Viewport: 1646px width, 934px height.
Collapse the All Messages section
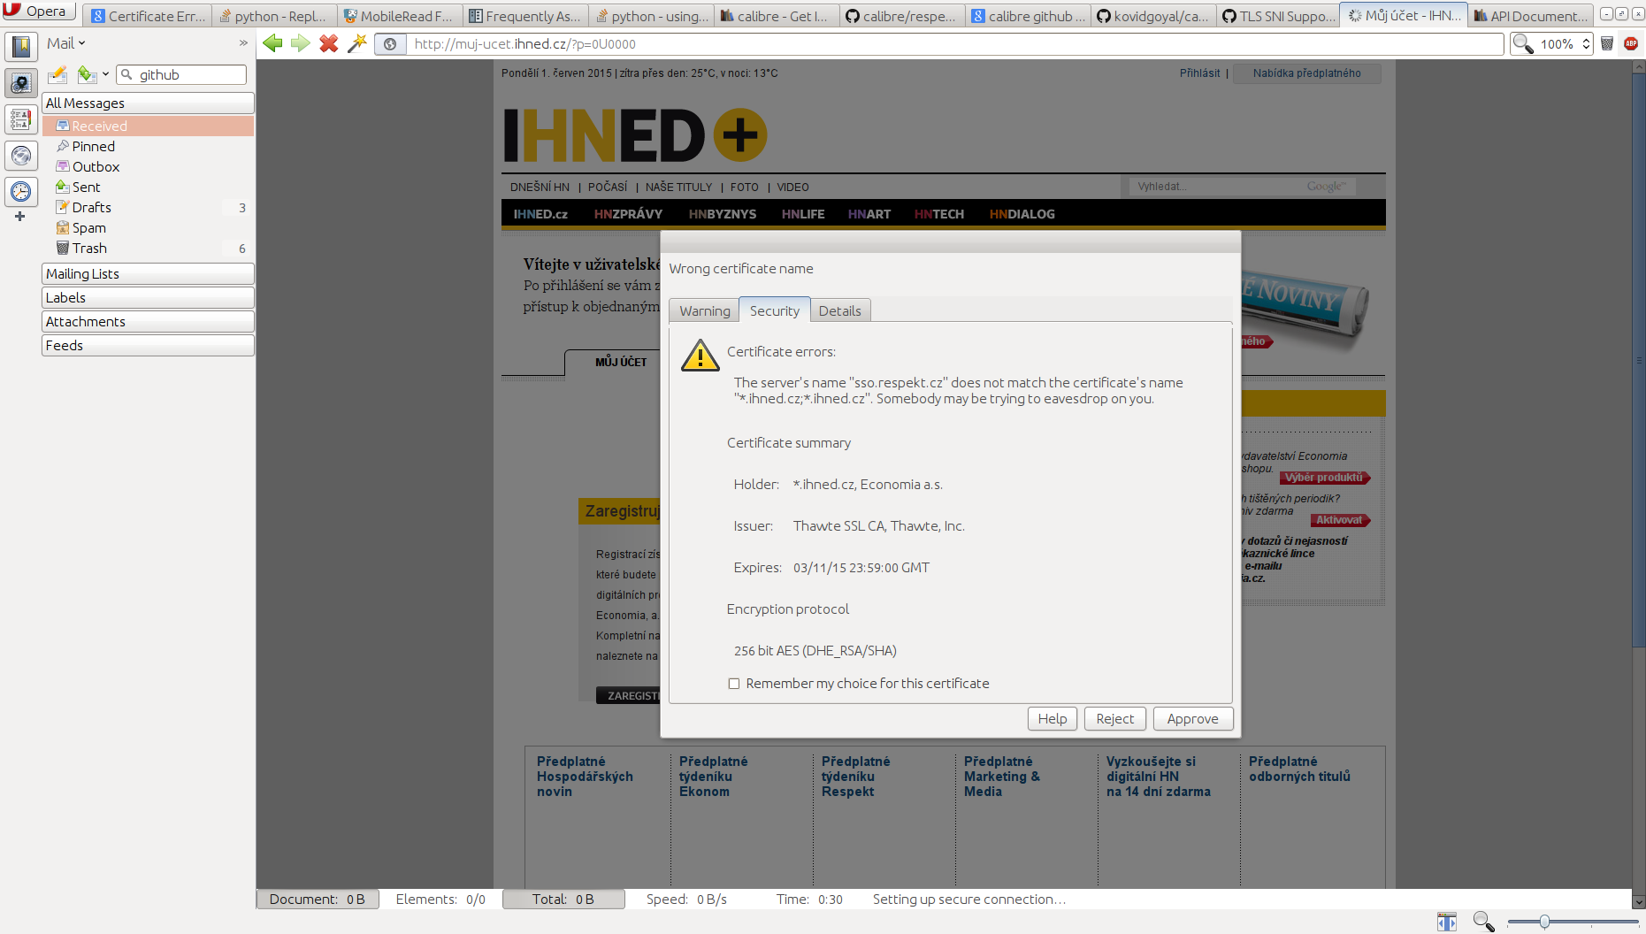click(148, 103)
